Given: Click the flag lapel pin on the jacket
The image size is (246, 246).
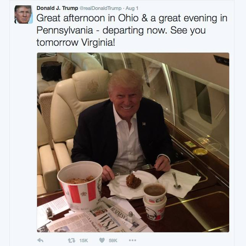Looking at the screenshot, I should pyautogui.click(x=144, y=124).
